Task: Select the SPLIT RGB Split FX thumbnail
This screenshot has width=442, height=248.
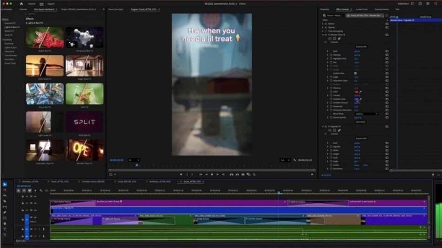Action: point(84,122)
